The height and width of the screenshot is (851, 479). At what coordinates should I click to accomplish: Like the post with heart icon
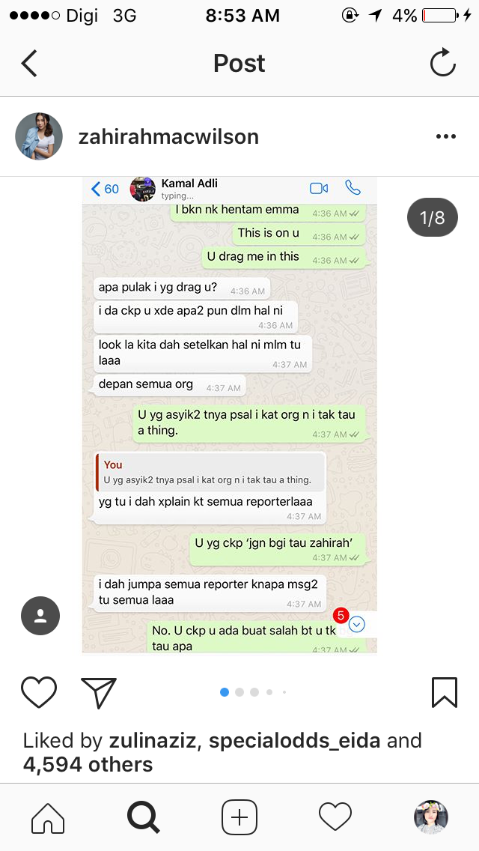[x=39, y=692]
